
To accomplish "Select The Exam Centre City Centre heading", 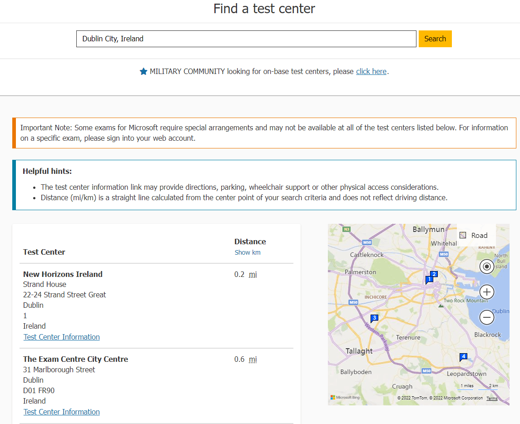I will (75, 359).
